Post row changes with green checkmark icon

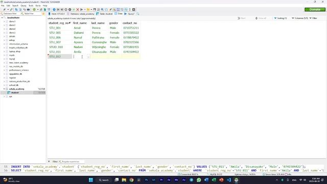pyautogui.click(x=74, y=10)
